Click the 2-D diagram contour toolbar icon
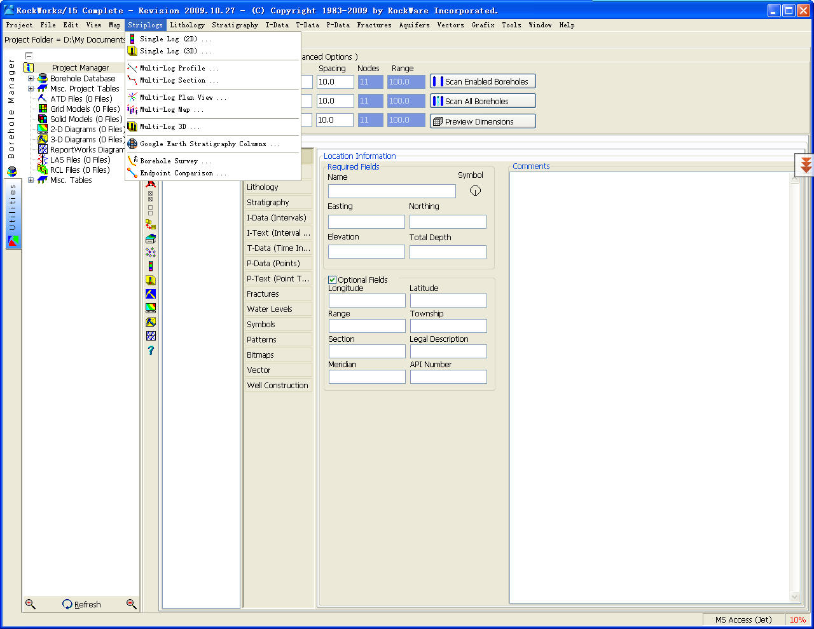The height and width of the screenshot is (629, 814). pyautogui.click(x=151, y=308)
